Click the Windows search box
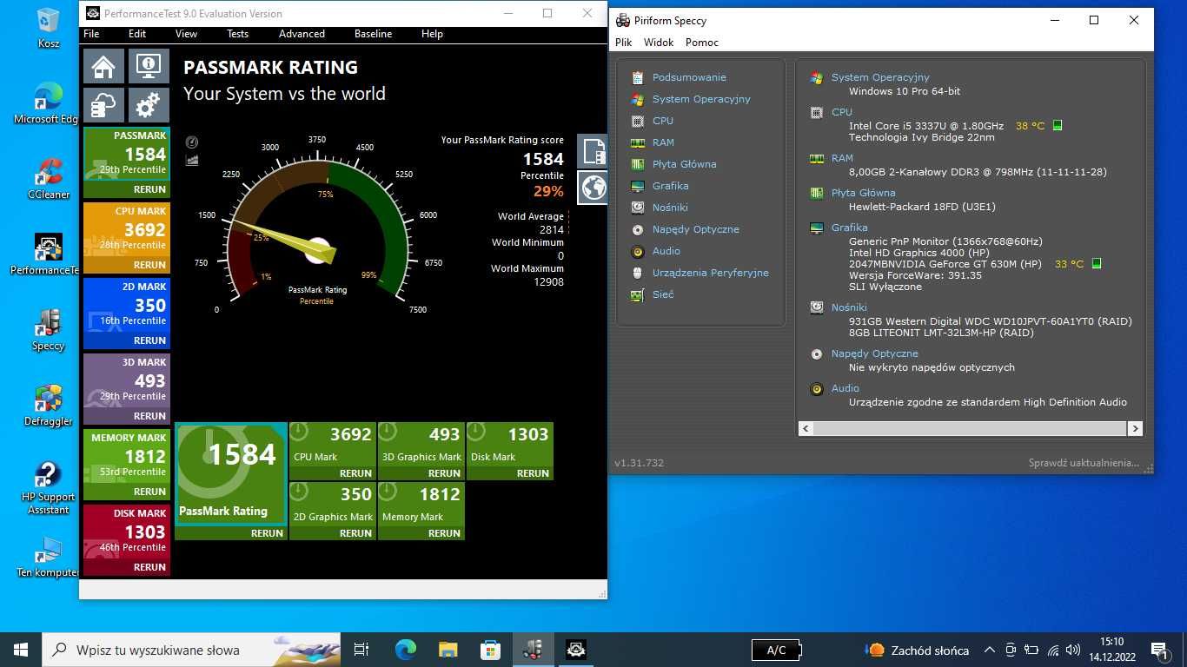Viewport: 1187px width, 667px height. tap(191, 650)
